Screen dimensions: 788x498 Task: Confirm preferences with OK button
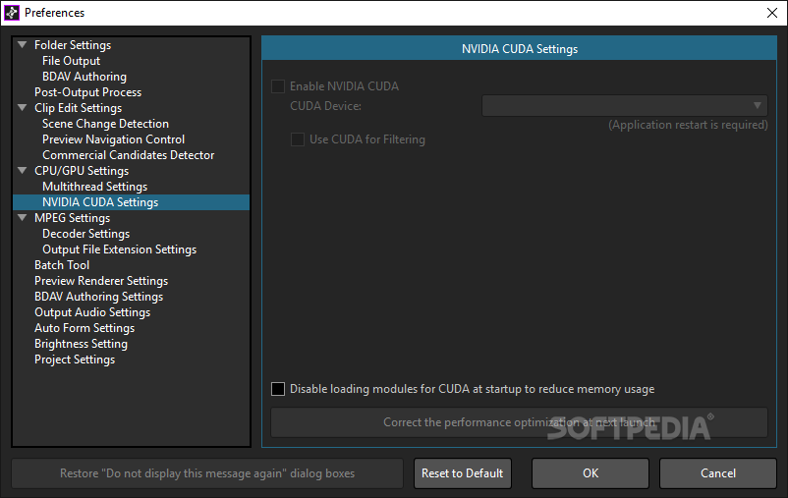point(591,472)
